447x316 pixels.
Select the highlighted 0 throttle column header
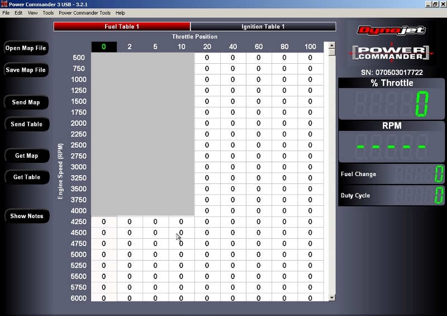(x=104, y=47)
